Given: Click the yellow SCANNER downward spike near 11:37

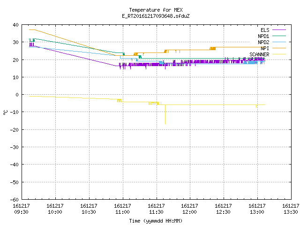Looking at the screenshot, I should point(165,114).
